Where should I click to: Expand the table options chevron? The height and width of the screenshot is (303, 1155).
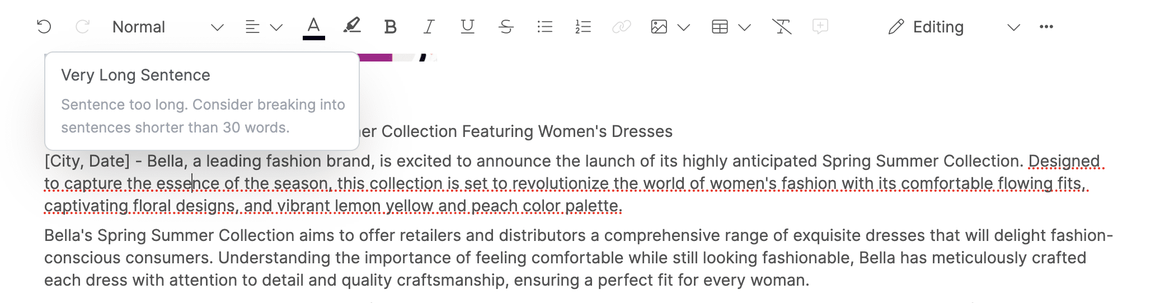tap(744, 27)
